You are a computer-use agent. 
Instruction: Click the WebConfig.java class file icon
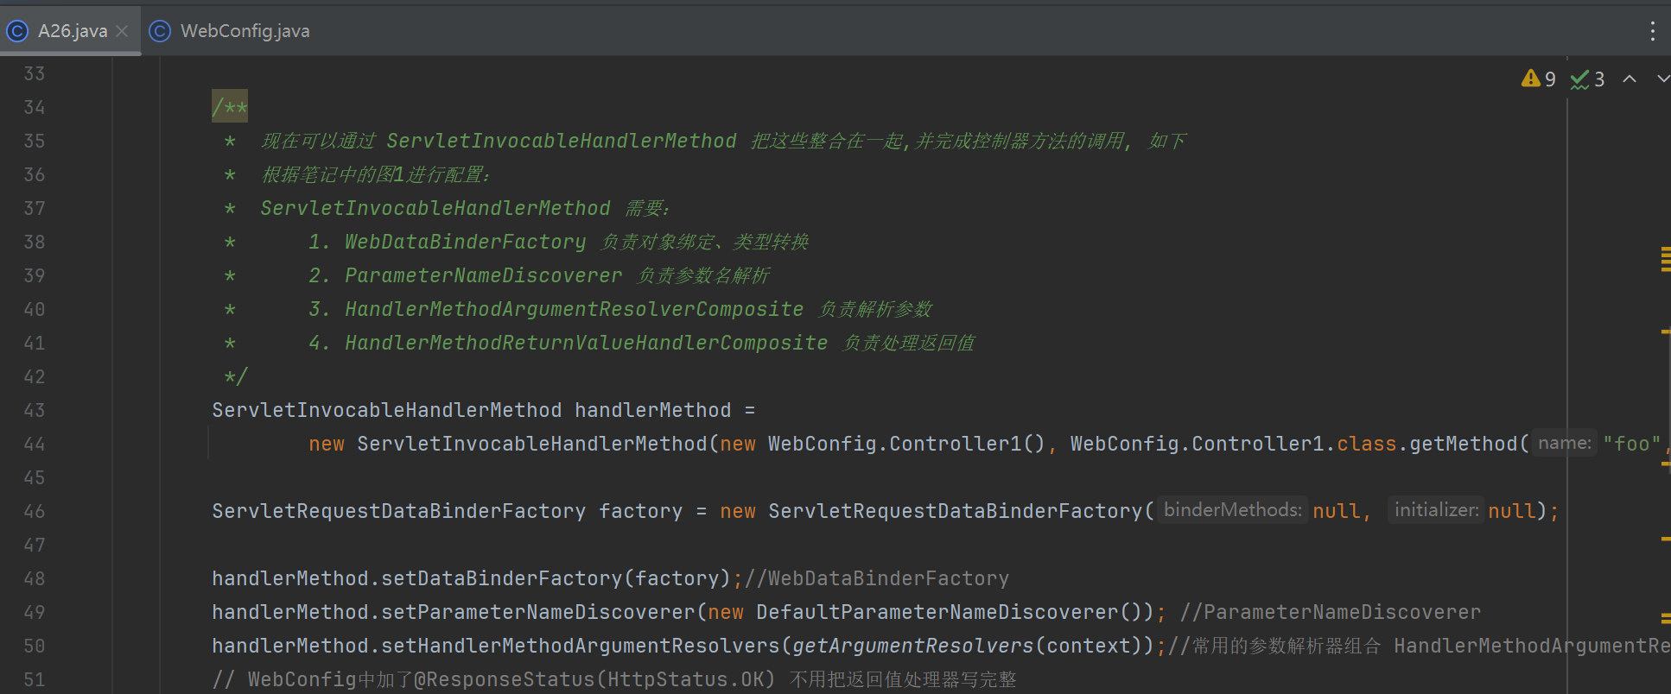[x=160, y=31]
